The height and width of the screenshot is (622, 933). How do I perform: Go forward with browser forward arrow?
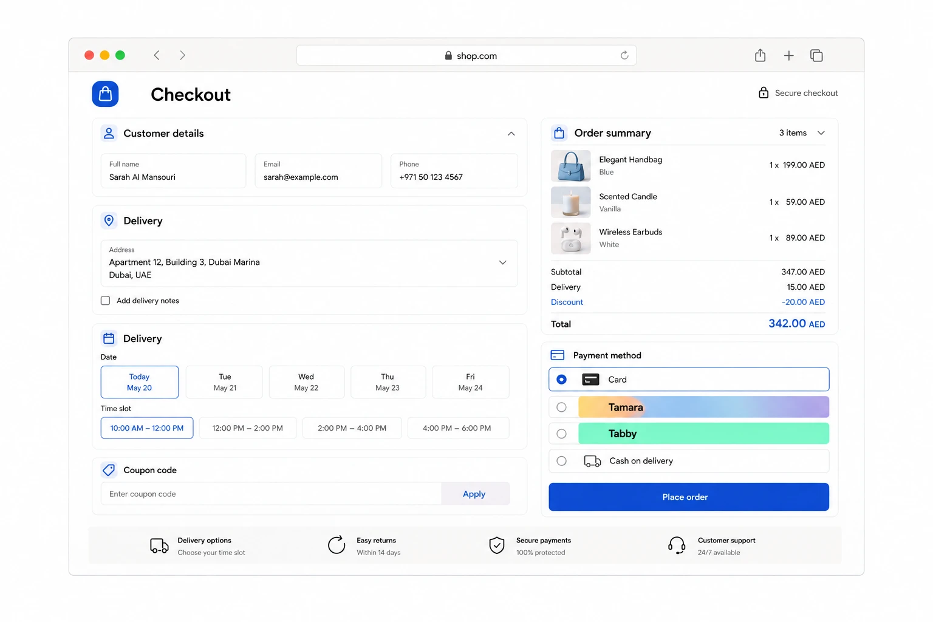(182, 55)
